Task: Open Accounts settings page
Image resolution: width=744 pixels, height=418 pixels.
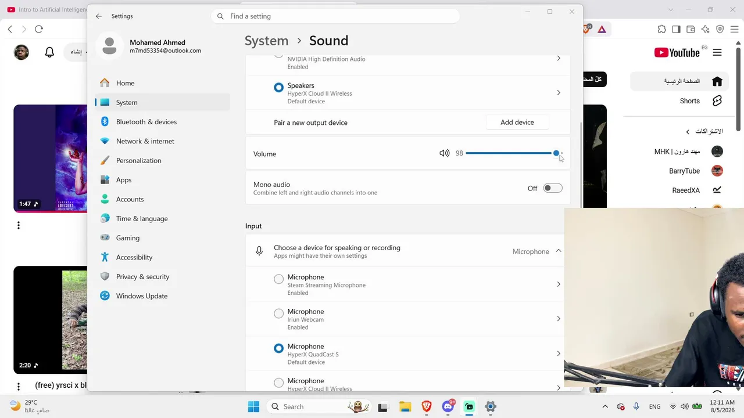Action: 163,199
